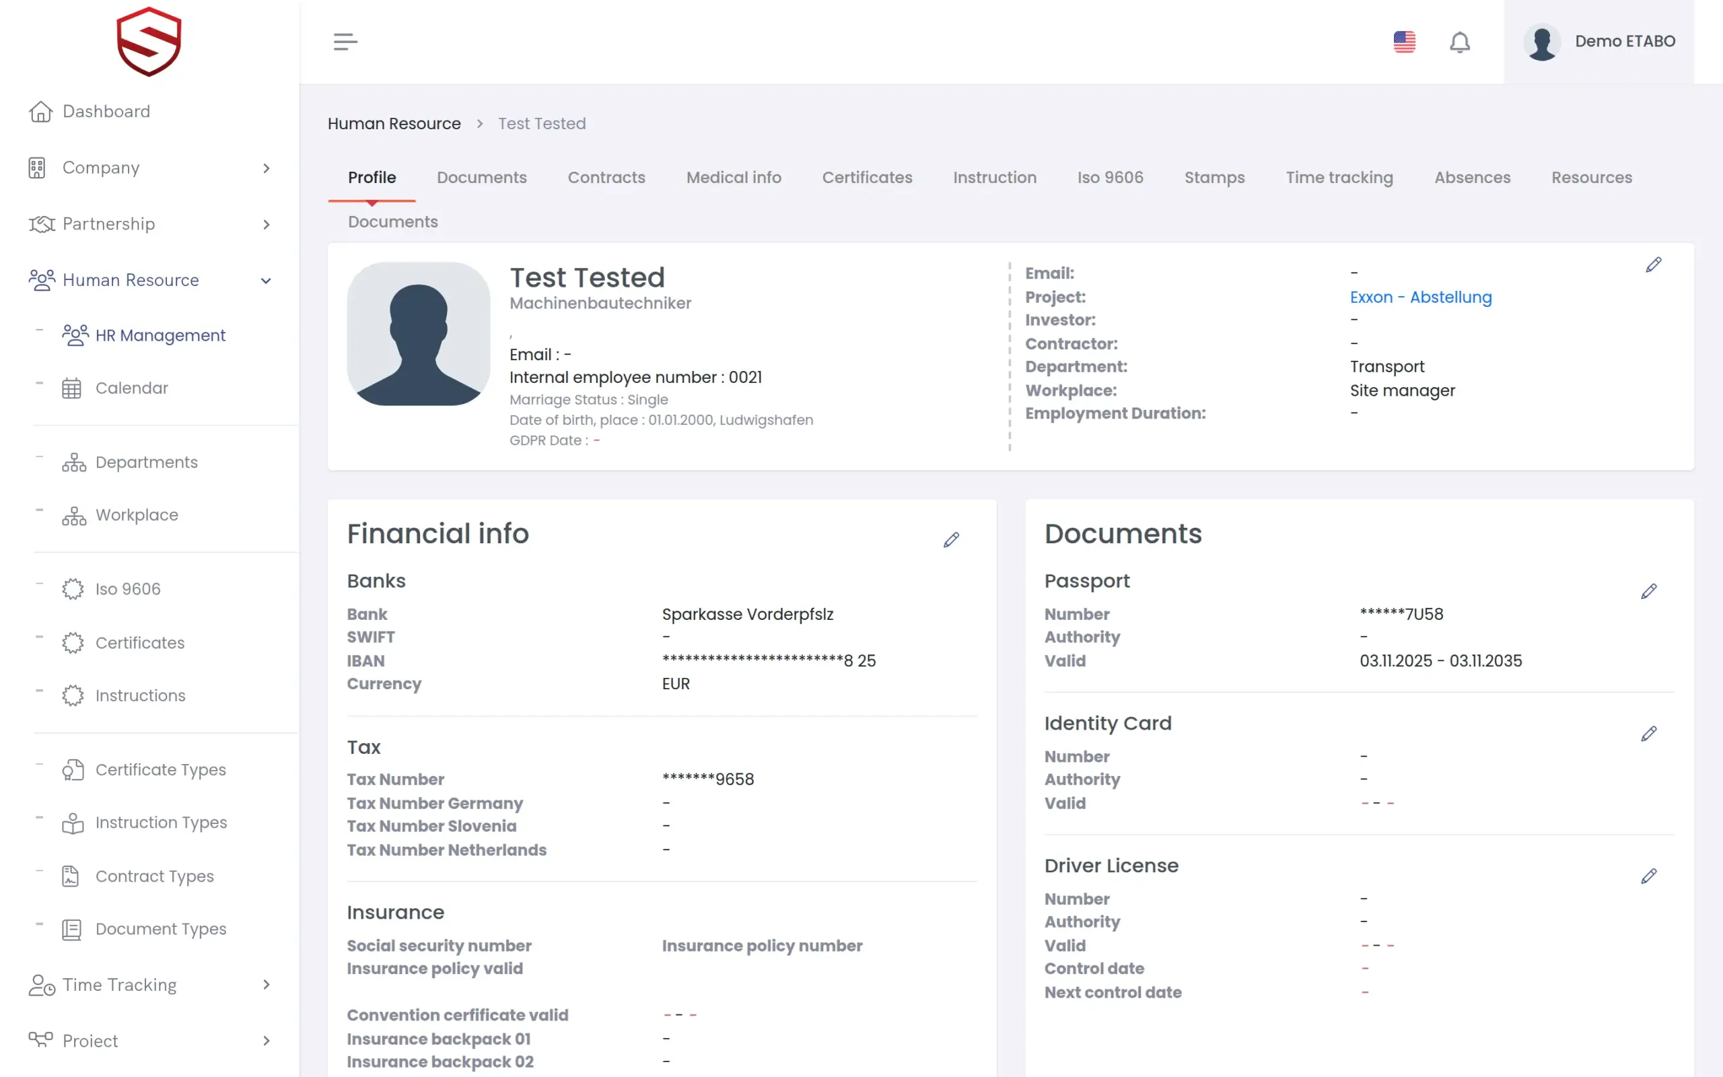Open Calendar from sidebar
This screenshot has height=1077, width=1723.
pyautogui.click(x=114, y=388)
